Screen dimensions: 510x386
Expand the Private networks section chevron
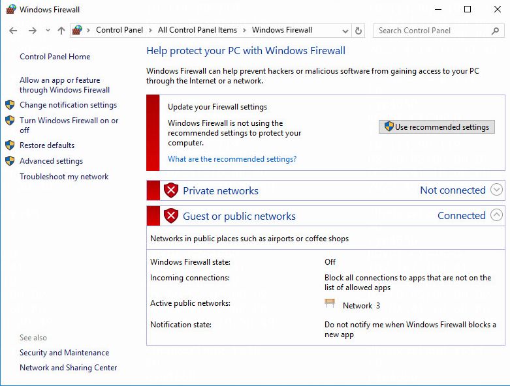pos(496,190)
